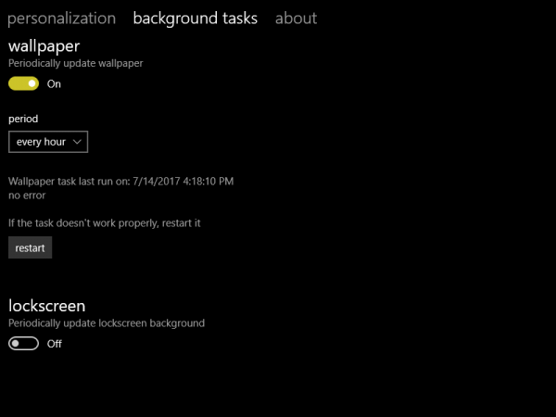Click the restart button
This screenshot has height=417, width=556.
click(31, 247)
